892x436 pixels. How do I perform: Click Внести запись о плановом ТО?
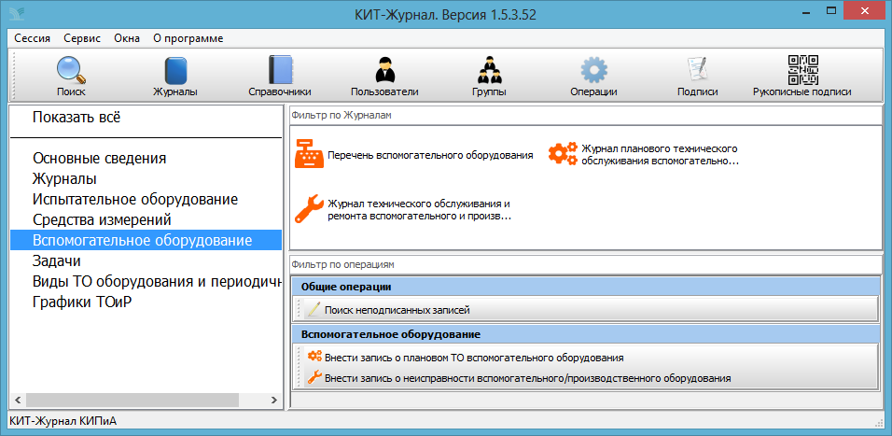tap(474, 358)
